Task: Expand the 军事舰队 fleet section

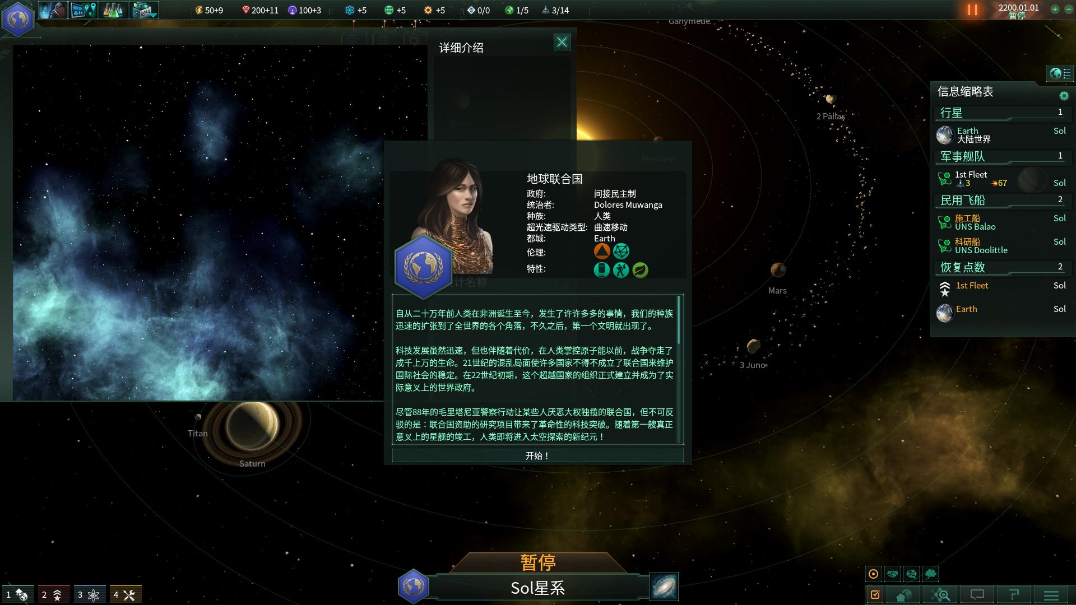Action: click(998, 156)
